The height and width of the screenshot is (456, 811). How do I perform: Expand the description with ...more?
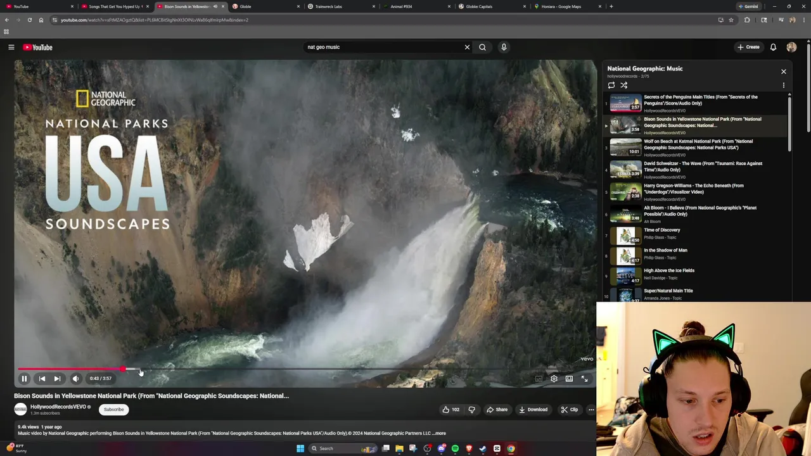439,433
